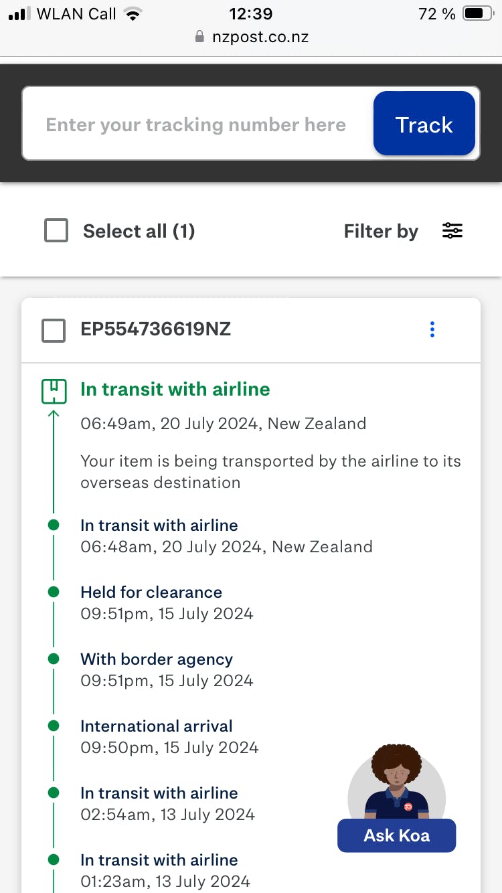Tap the battery icon in status bar
The image size is (502, 893).
[x=478, y=13]
